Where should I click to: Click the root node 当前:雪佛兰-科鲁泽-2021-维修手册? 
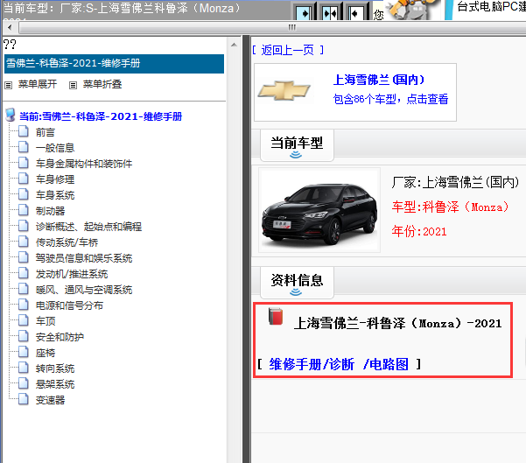point(101,116)
